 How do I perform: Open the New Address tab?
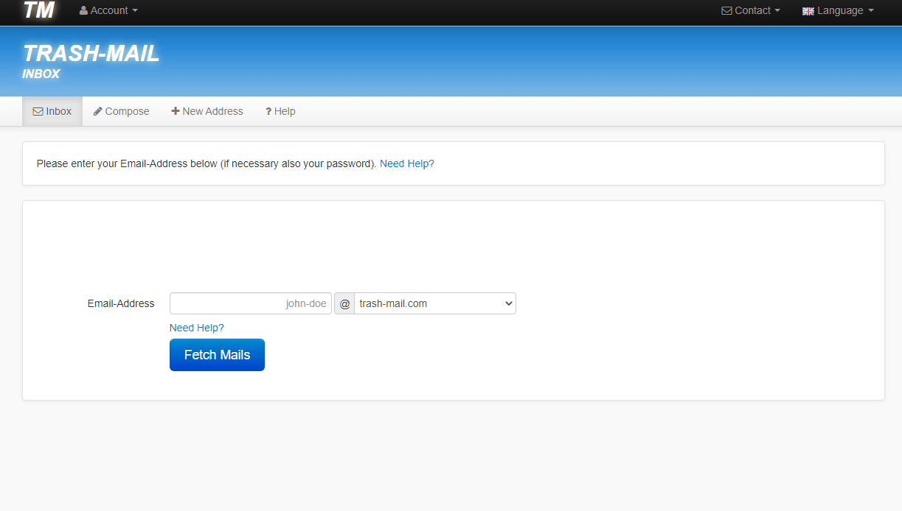207,111
